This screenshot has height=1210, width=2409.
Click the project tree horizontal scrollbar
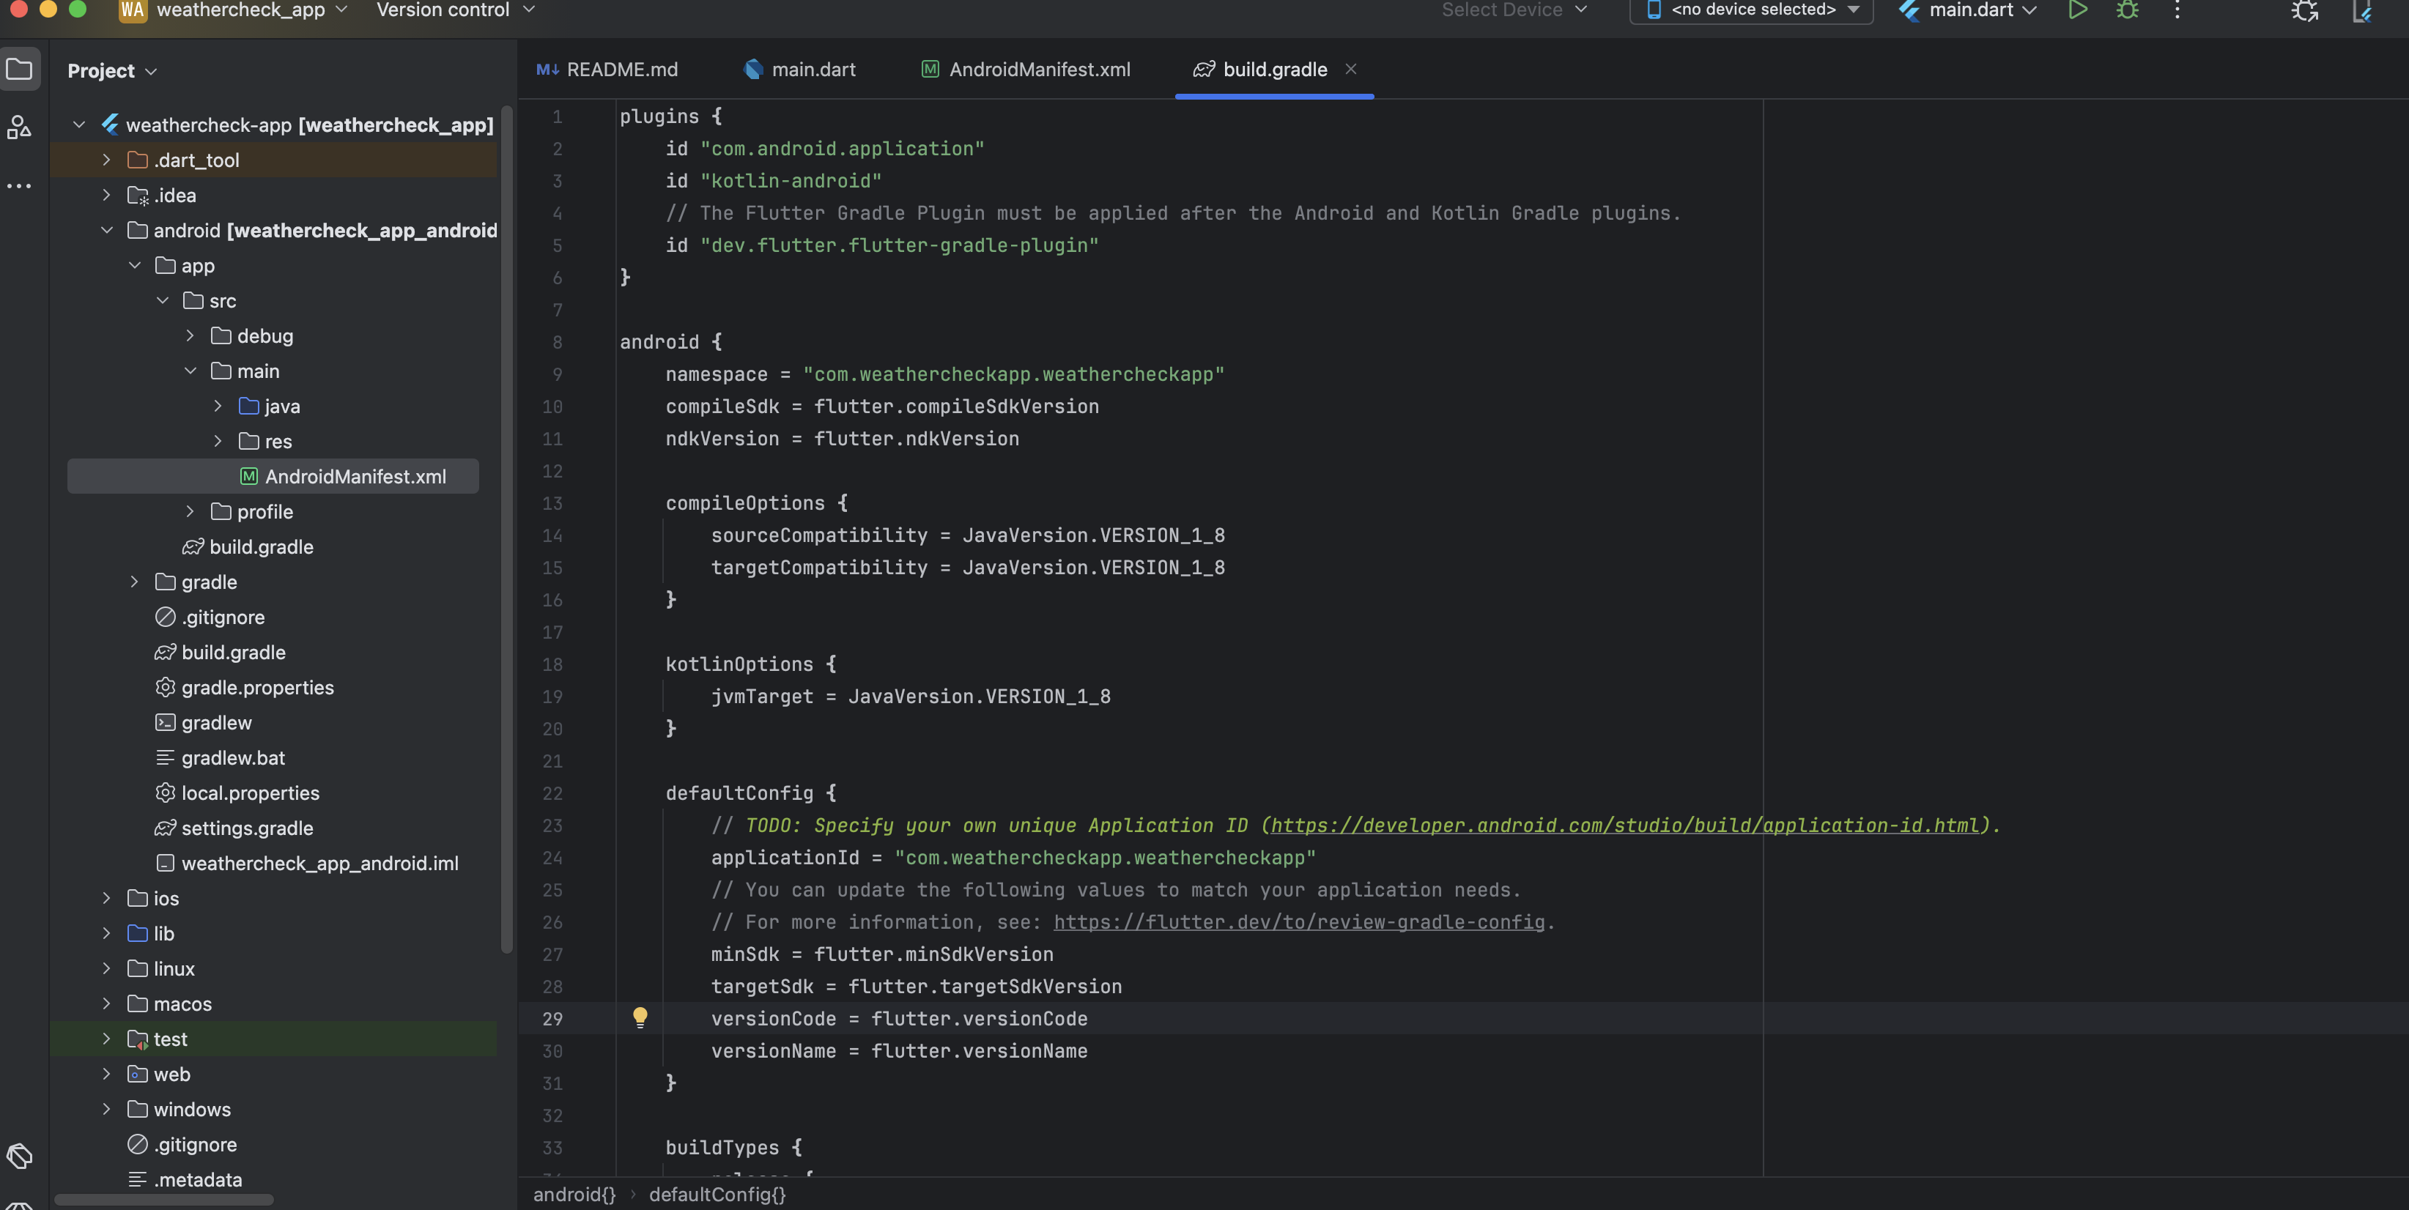pyautogui.click(x=165, y=1200)
